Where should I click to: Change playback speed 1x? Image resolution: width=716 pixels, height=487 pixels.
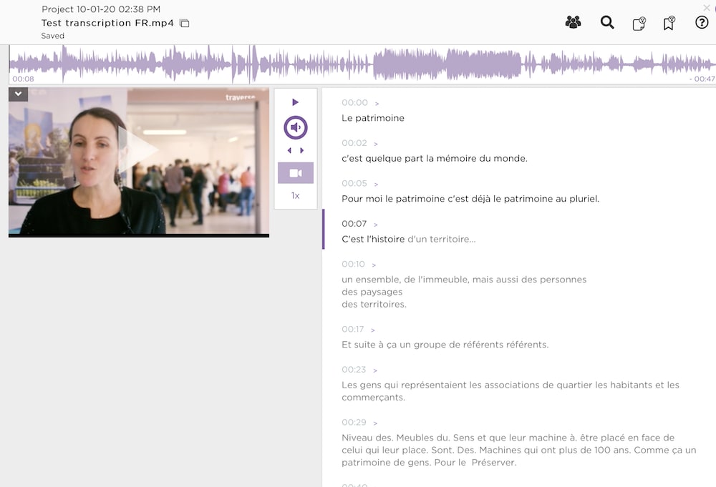[x=296, y=196]
